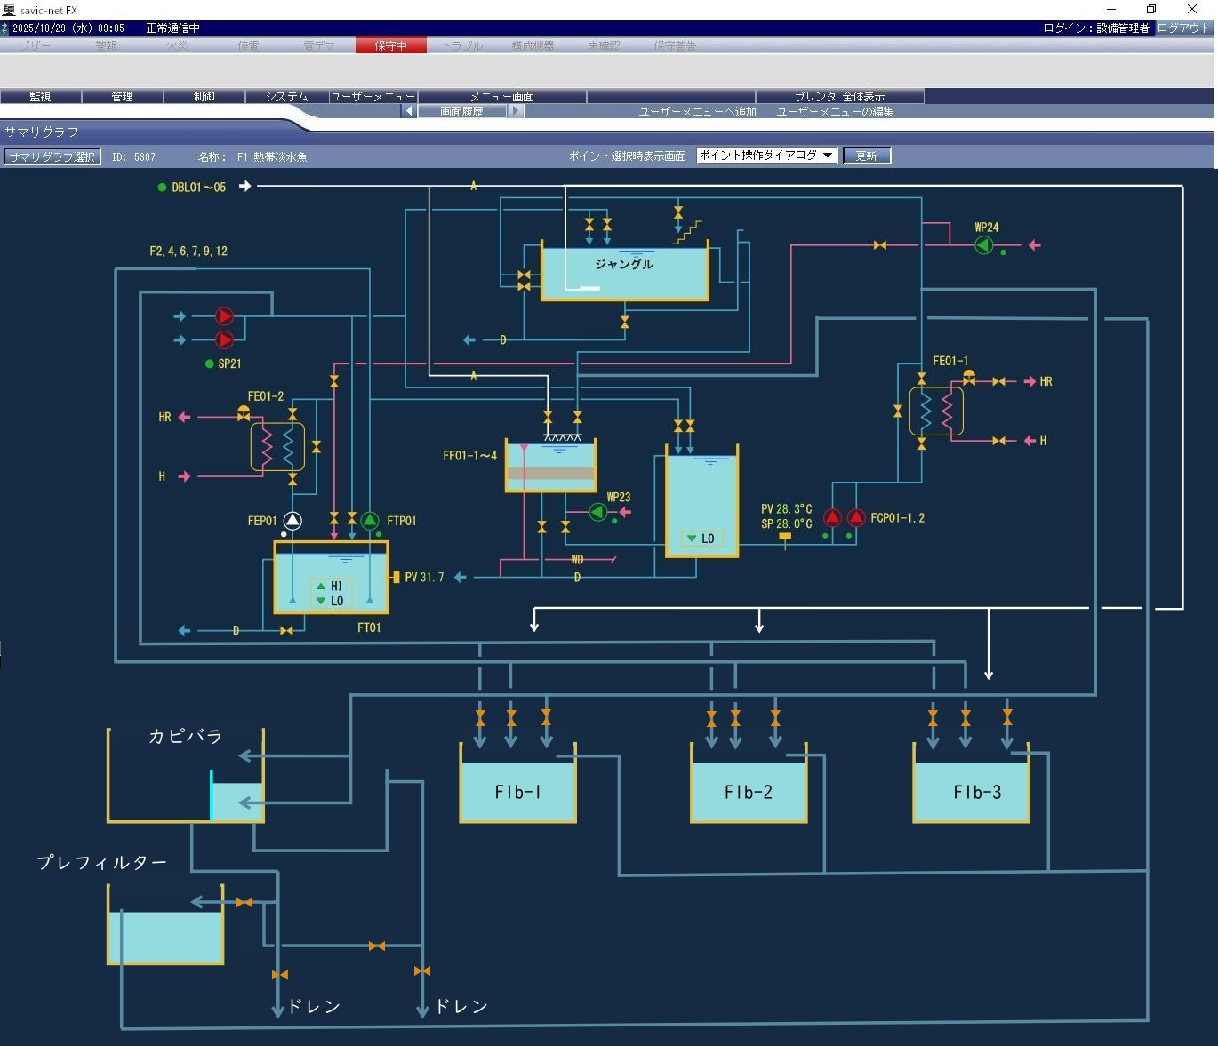Go back with 画面履歴 left arrow
The width and height of the screenshot is (1218, 1046).
coord(408,111)
